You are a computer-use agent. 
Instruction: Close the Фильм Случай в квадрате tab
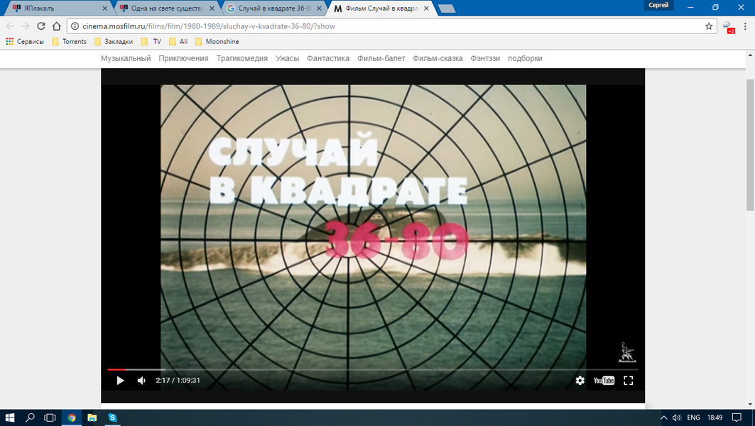(426, 9)
